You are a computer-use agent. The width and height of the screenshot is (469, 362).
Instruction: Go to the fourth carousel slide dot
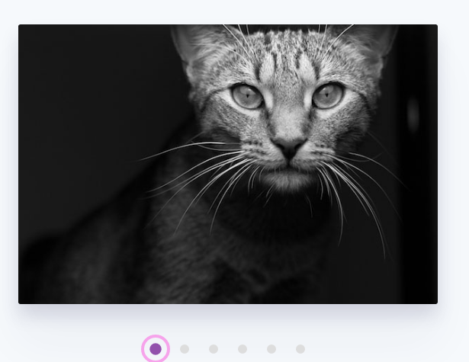point(243,349)
